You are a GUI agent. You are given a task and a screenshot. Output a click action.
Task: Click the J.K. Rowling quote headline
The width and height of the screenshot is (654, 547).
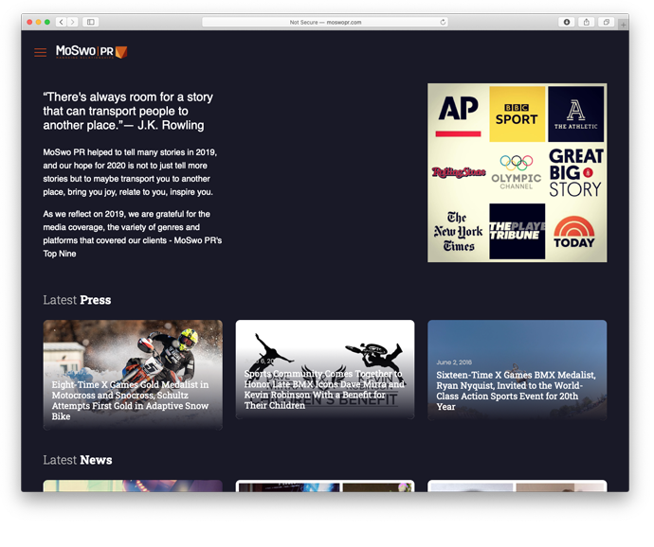(128, 112)
